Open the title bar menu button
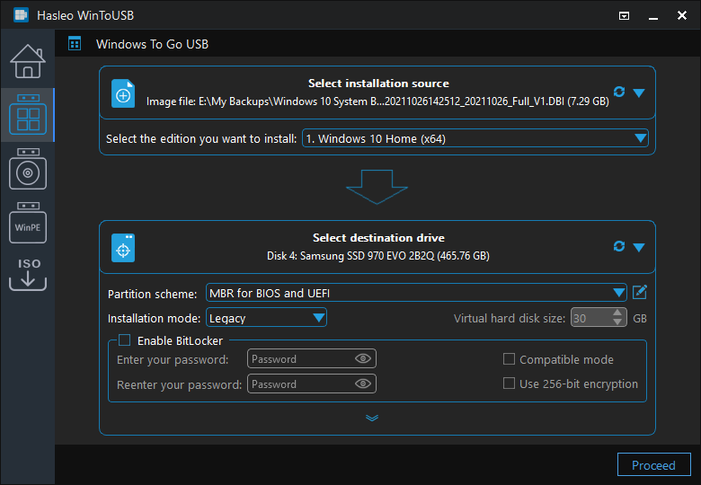This screenshot has width=701, height=485. tap(624, 16)
